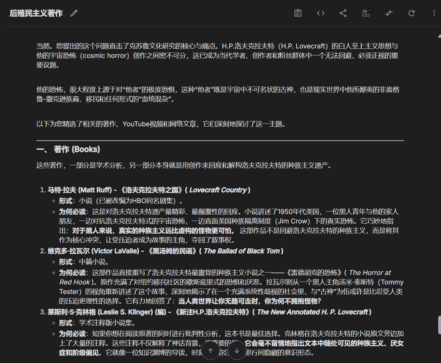Click the heading "一、著作 (Books)"
This screenshot has width=441, height=363.
point(68,149)
